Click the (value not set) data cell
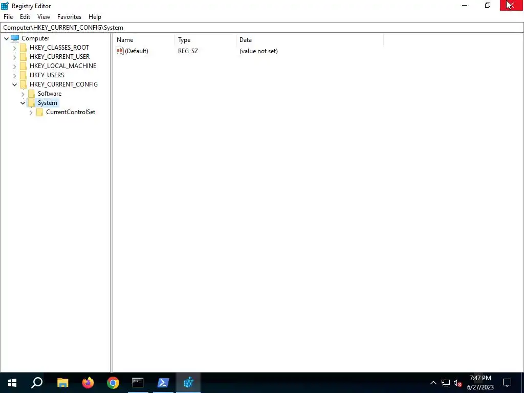 click(258, 51)
